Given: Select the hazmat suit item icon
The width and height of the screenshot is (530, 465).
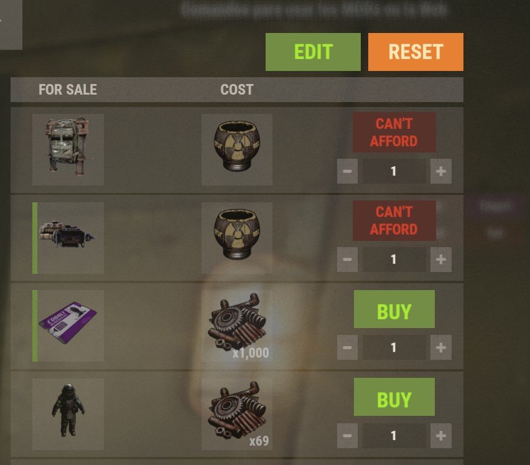Looking at the screenshot, I should pyautogui.click(x=68, y=414).
